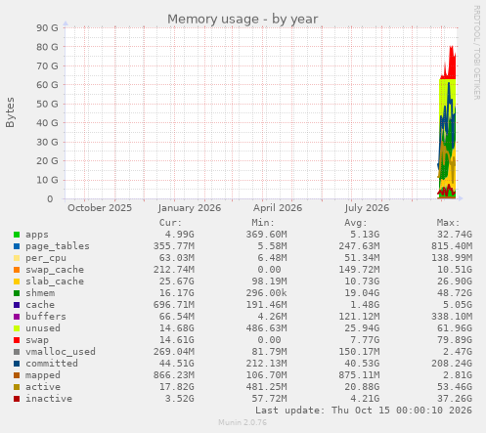
Task: Click the buffers purple legend swatch
Action: point(17,317)
